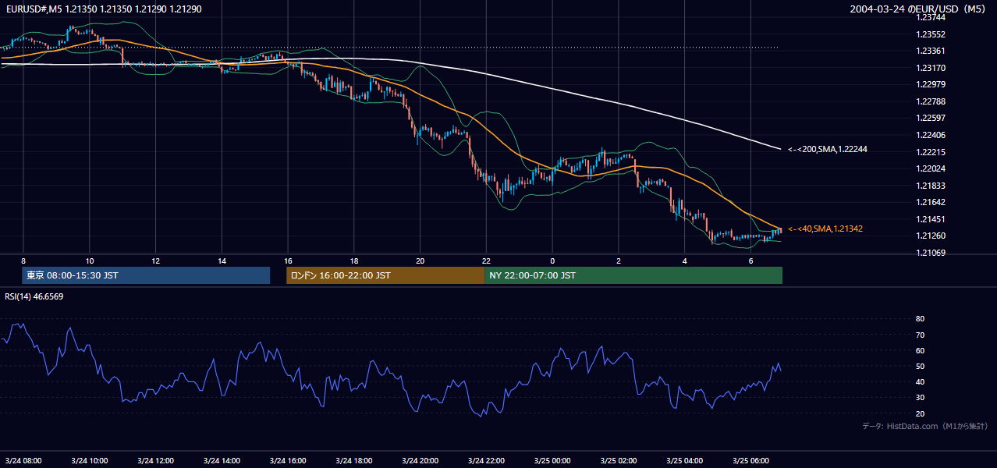This screenshot has height=468, width=997.
Task: Select the ロンドン 16:00-22:00 JST session bar
Action: 385,275
